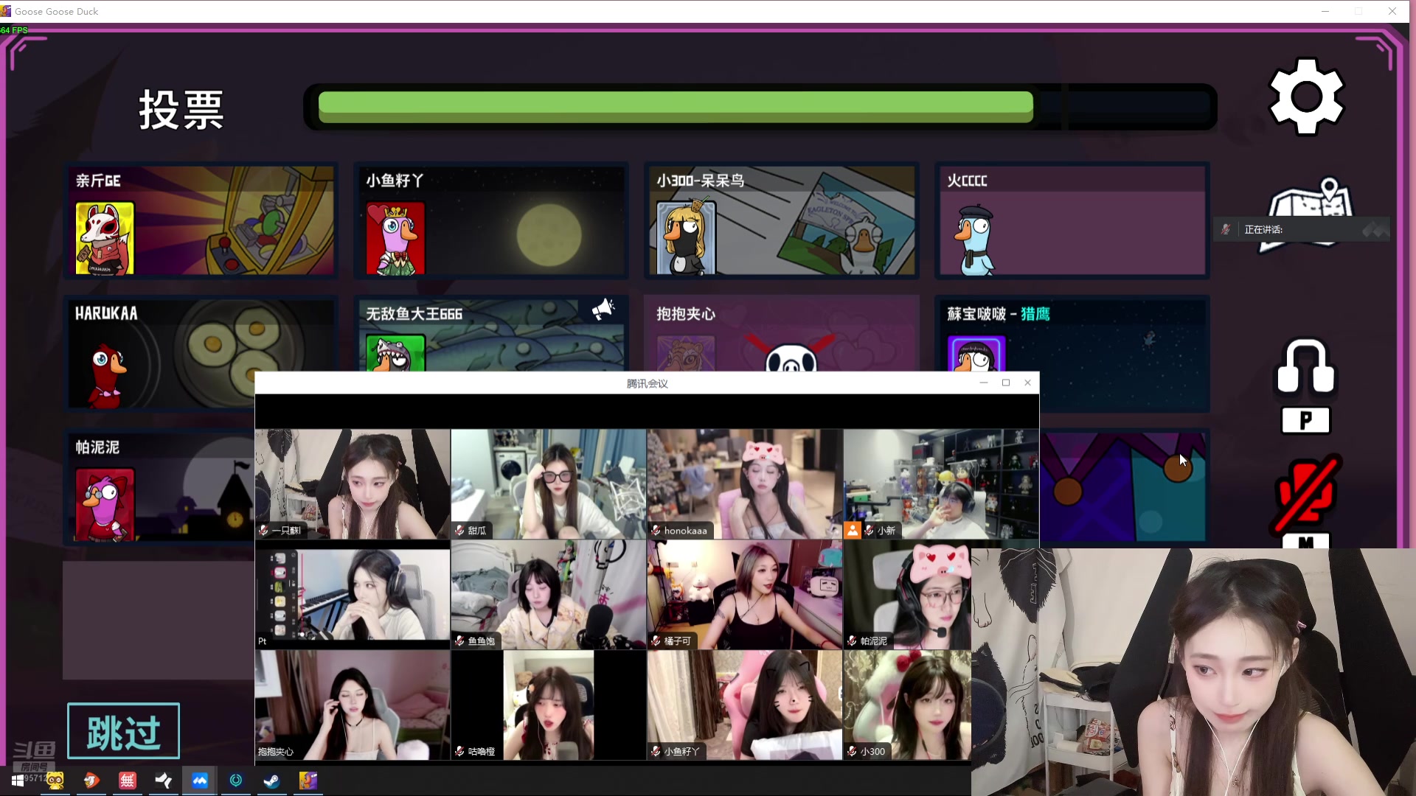Vote for player 无敌鱼大王666

coord(491,333)
